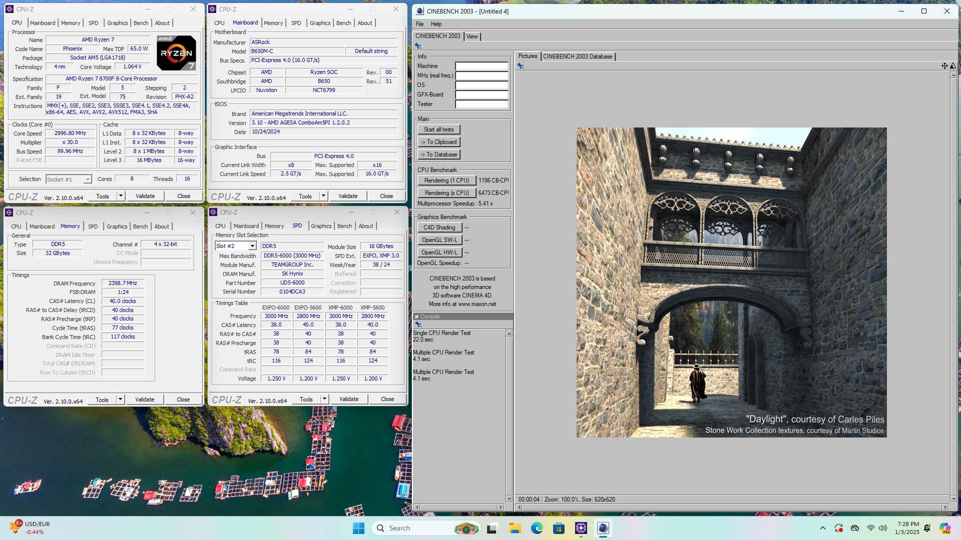Expand Tools arrow in CPU-Z Memory window
This screenshot has height=540, width=961.
(x=120, y=399)
